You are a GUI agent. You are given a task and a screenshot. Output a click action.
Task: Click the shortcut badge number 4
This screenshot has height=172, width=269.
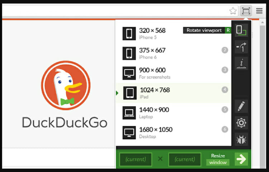tap(225, 90)
